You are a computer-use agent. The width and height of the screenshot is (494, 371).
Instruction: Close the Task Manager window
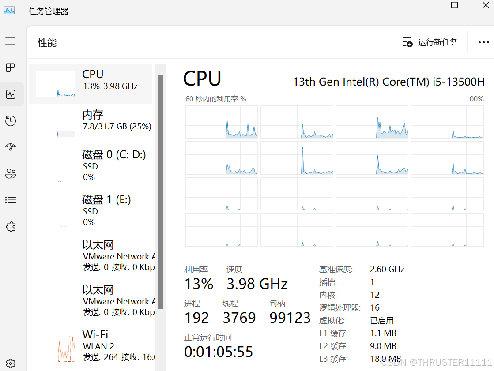pyautogui.click(x=486, y=5)
